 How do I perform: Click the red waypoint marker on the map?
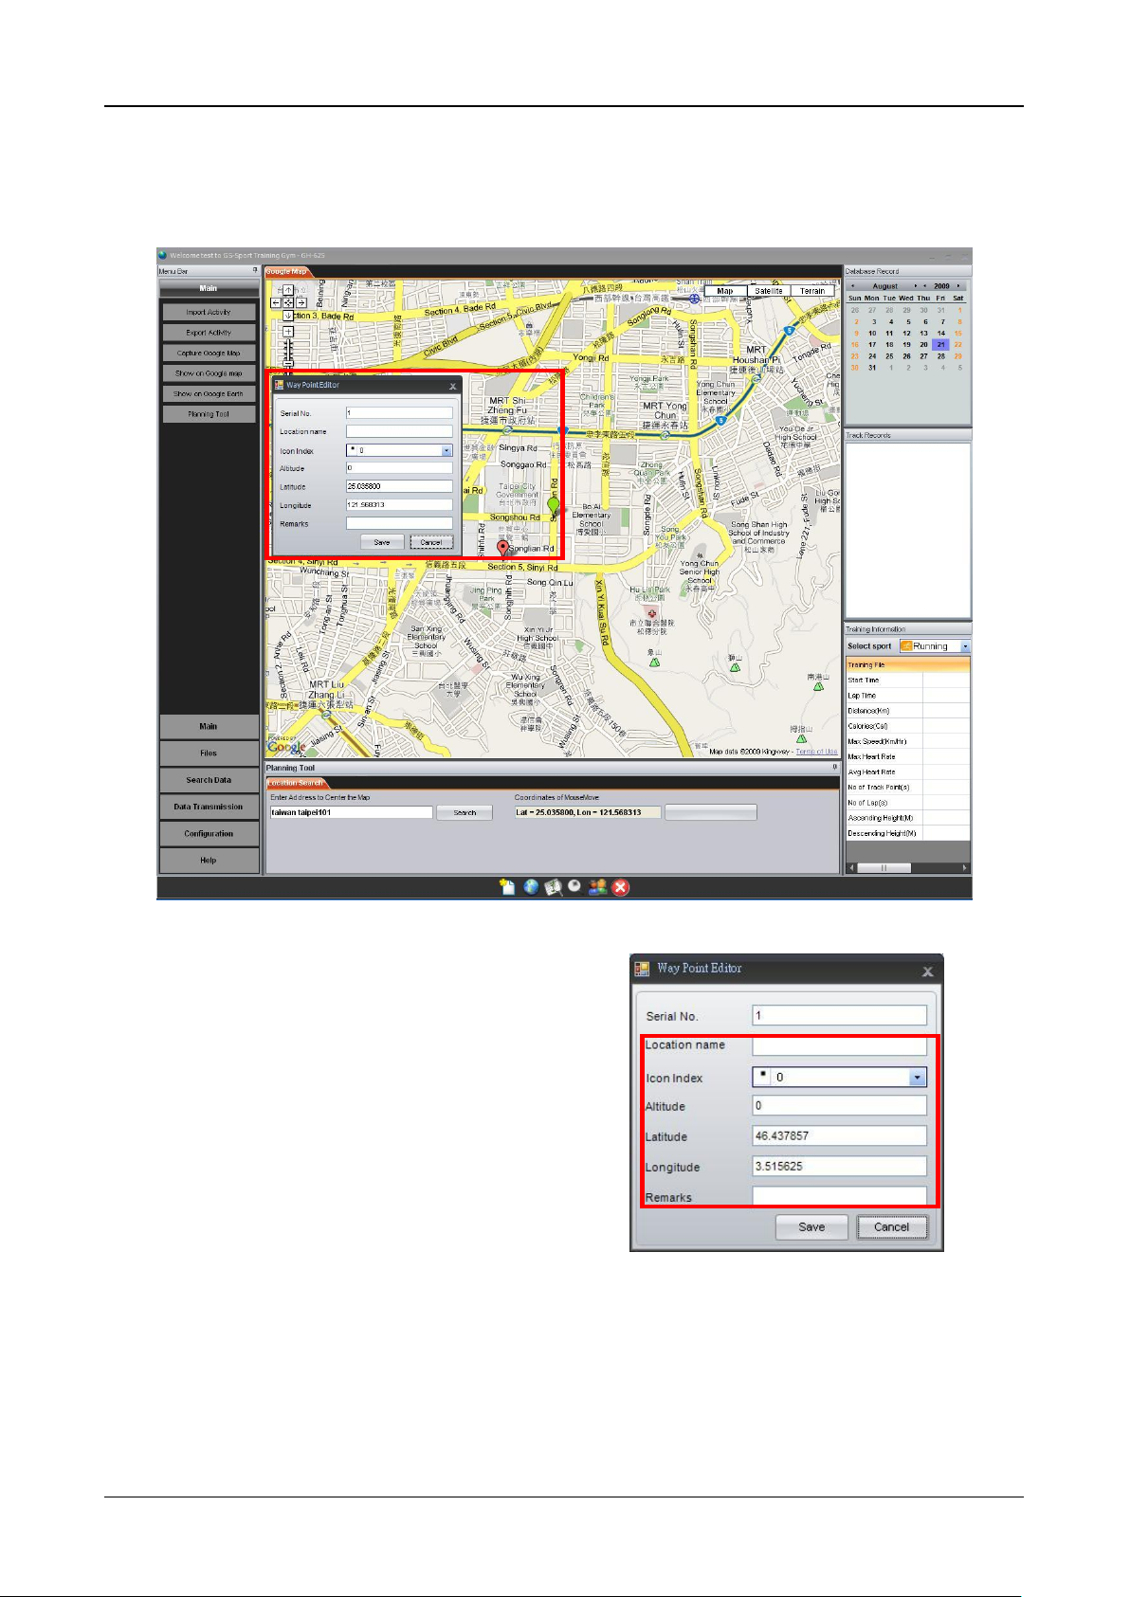(x=502, y=549)
